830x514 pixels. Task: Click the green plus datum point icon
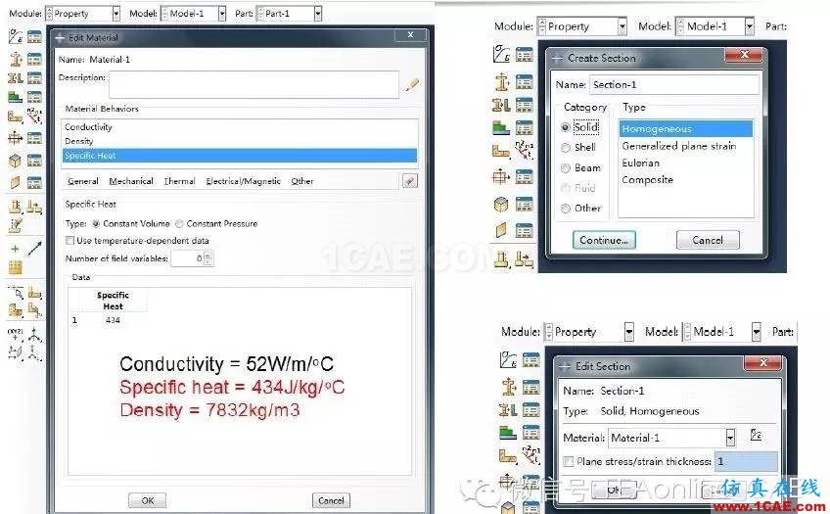coord(15,249)
